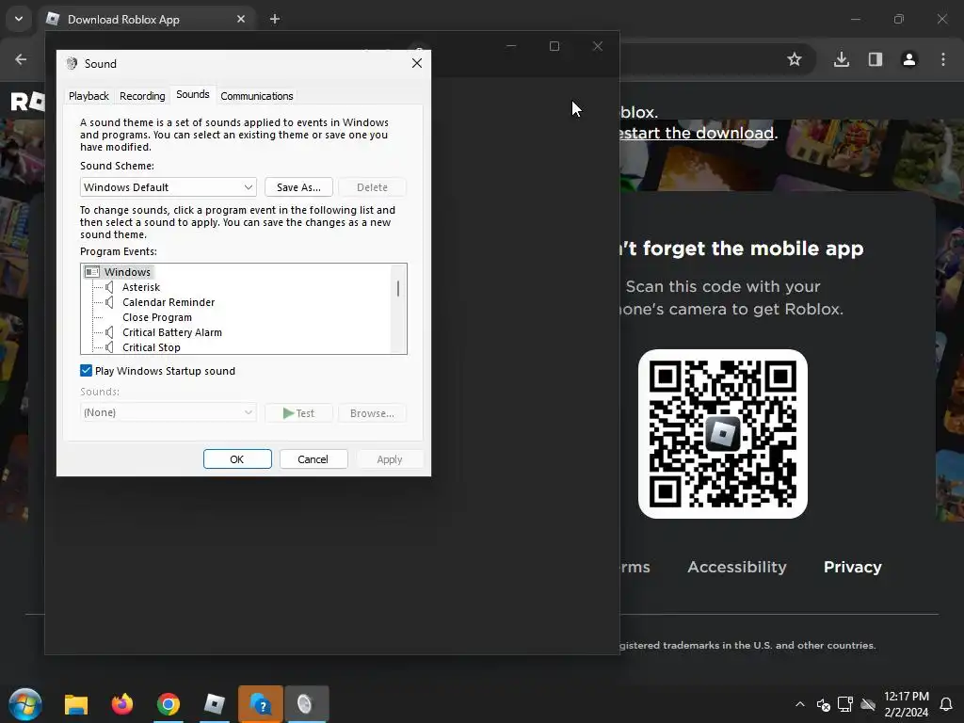Screen dimensions: 964x723
Task: Open the Chrome three-dot menu
Action: pos(943,59)
